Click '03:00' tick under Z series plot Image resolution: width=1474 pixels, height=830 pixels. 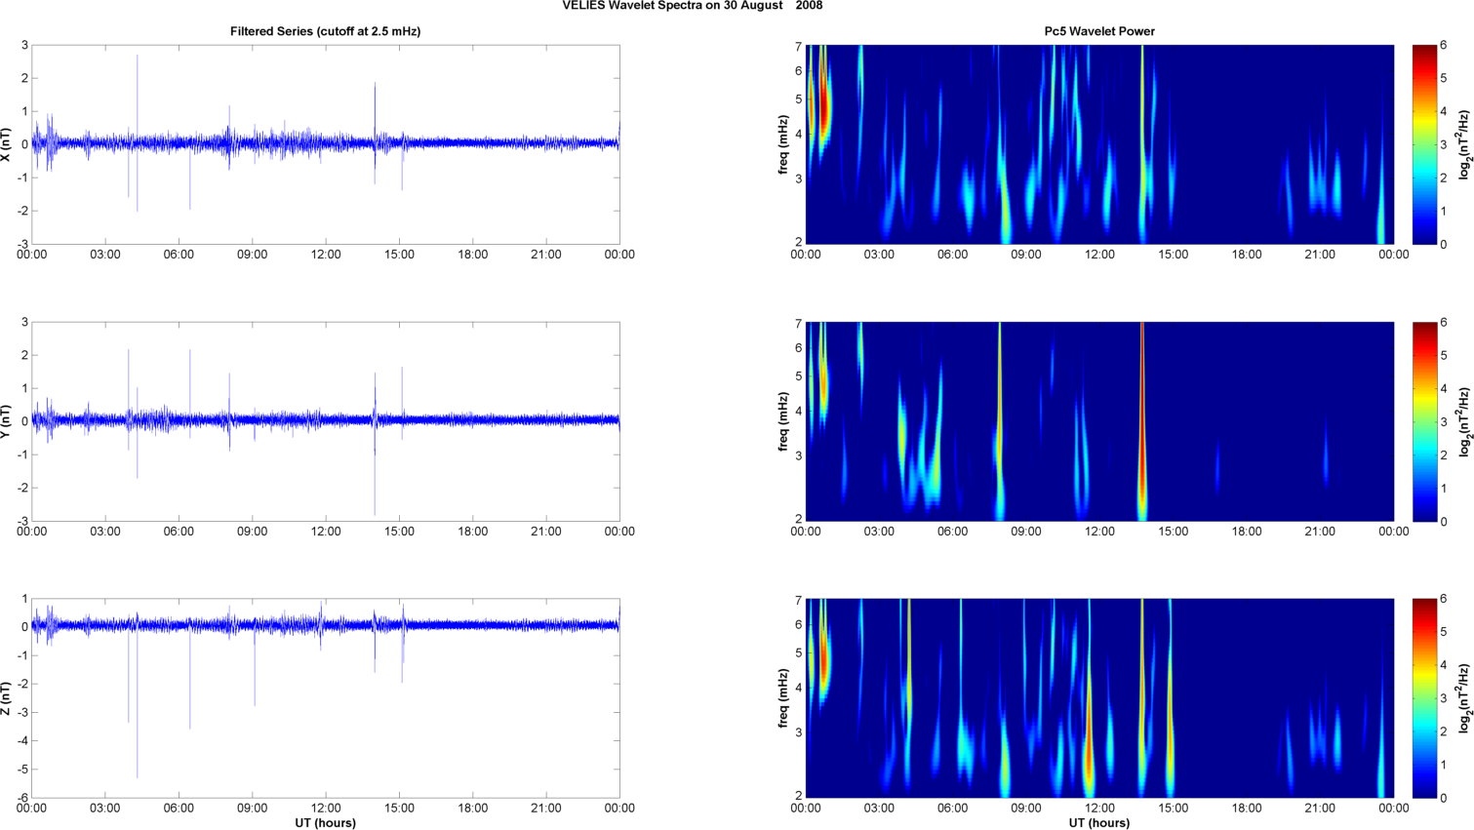click(105, 809)
